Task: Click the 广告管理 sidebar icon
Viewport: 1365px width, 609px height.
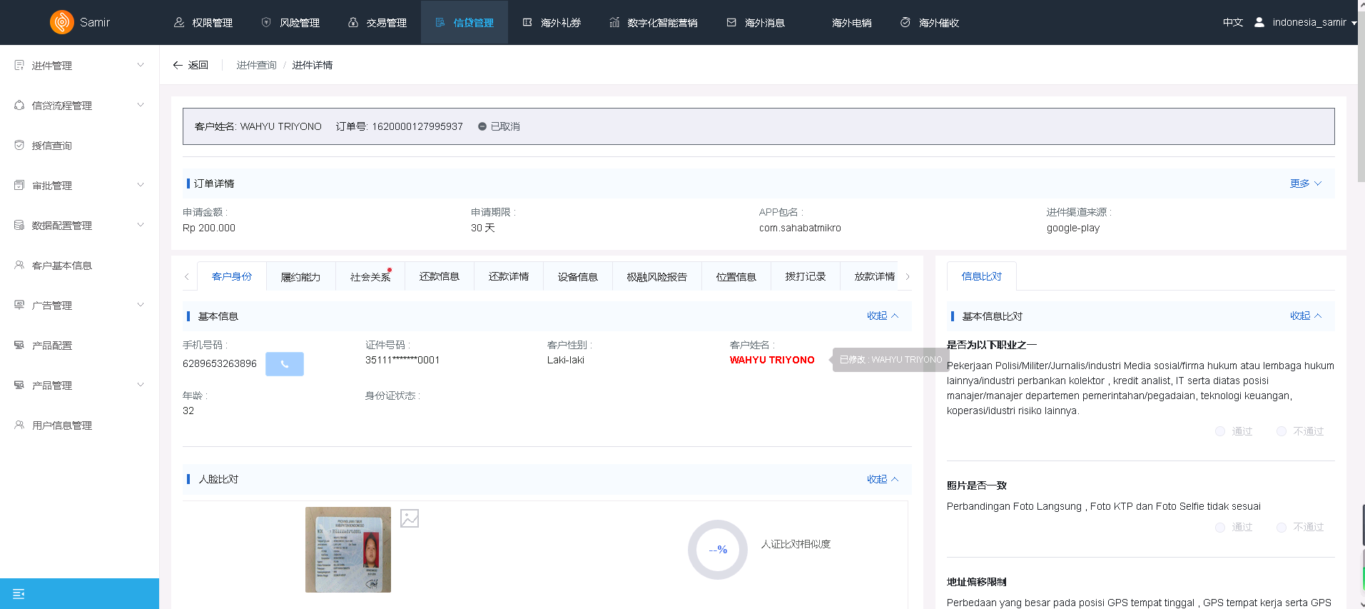Action: click(x=19, y=305)
